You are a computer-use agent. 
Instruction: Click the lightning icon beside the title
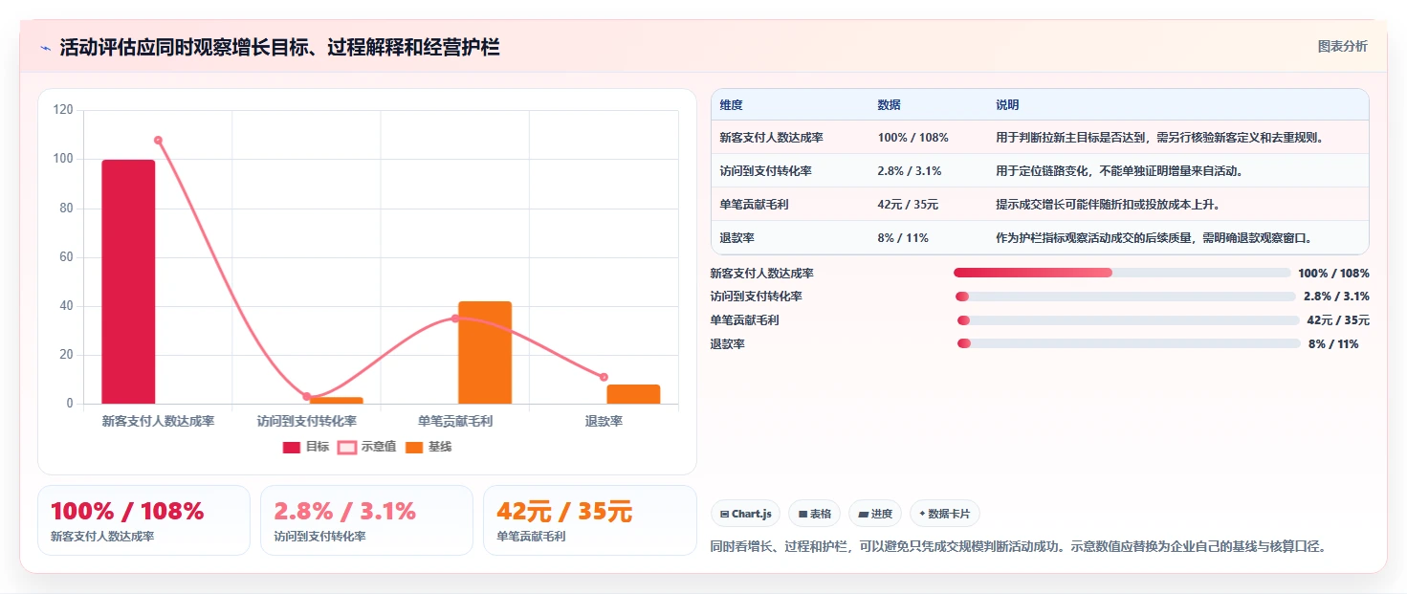tap(45, 48)
